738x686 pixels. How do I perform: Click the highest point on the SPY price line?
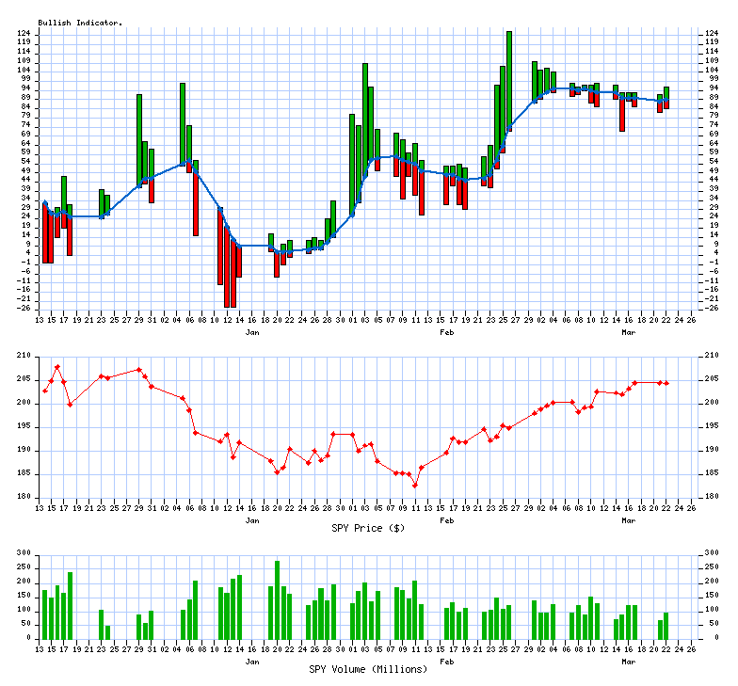pos(57,367)
